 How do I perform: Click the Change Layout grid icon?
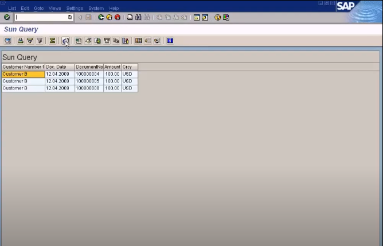(x=139, y=41)
